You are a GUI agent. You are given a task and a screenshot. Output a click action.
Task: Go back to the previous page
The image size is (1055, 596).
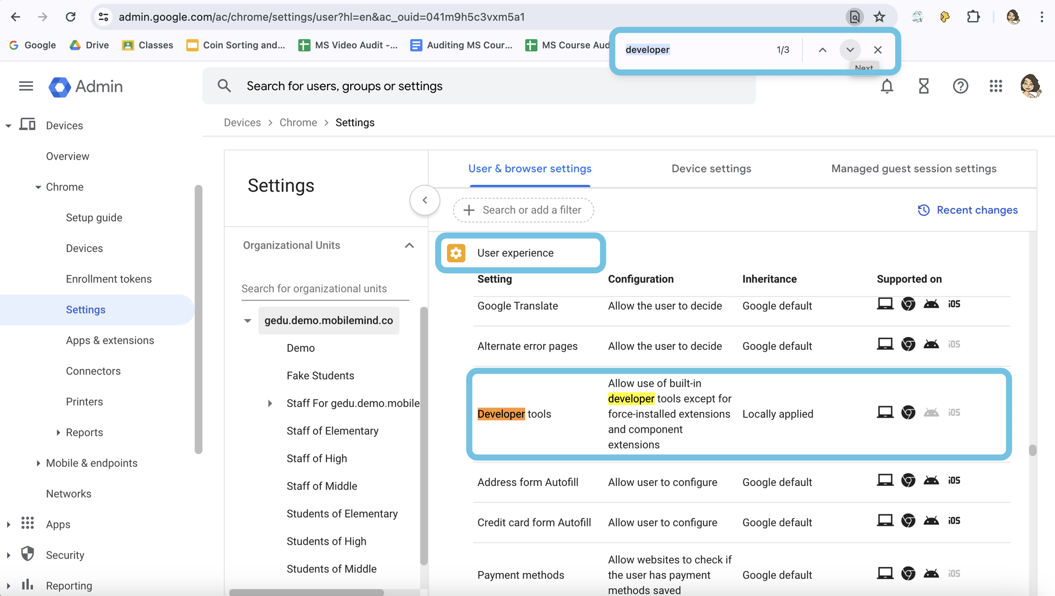tap(15, 17)
